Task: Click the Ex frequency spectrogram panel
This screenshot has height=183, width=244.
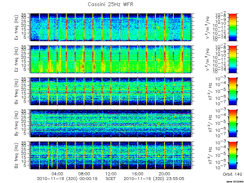Action: [x=111, y=27]
